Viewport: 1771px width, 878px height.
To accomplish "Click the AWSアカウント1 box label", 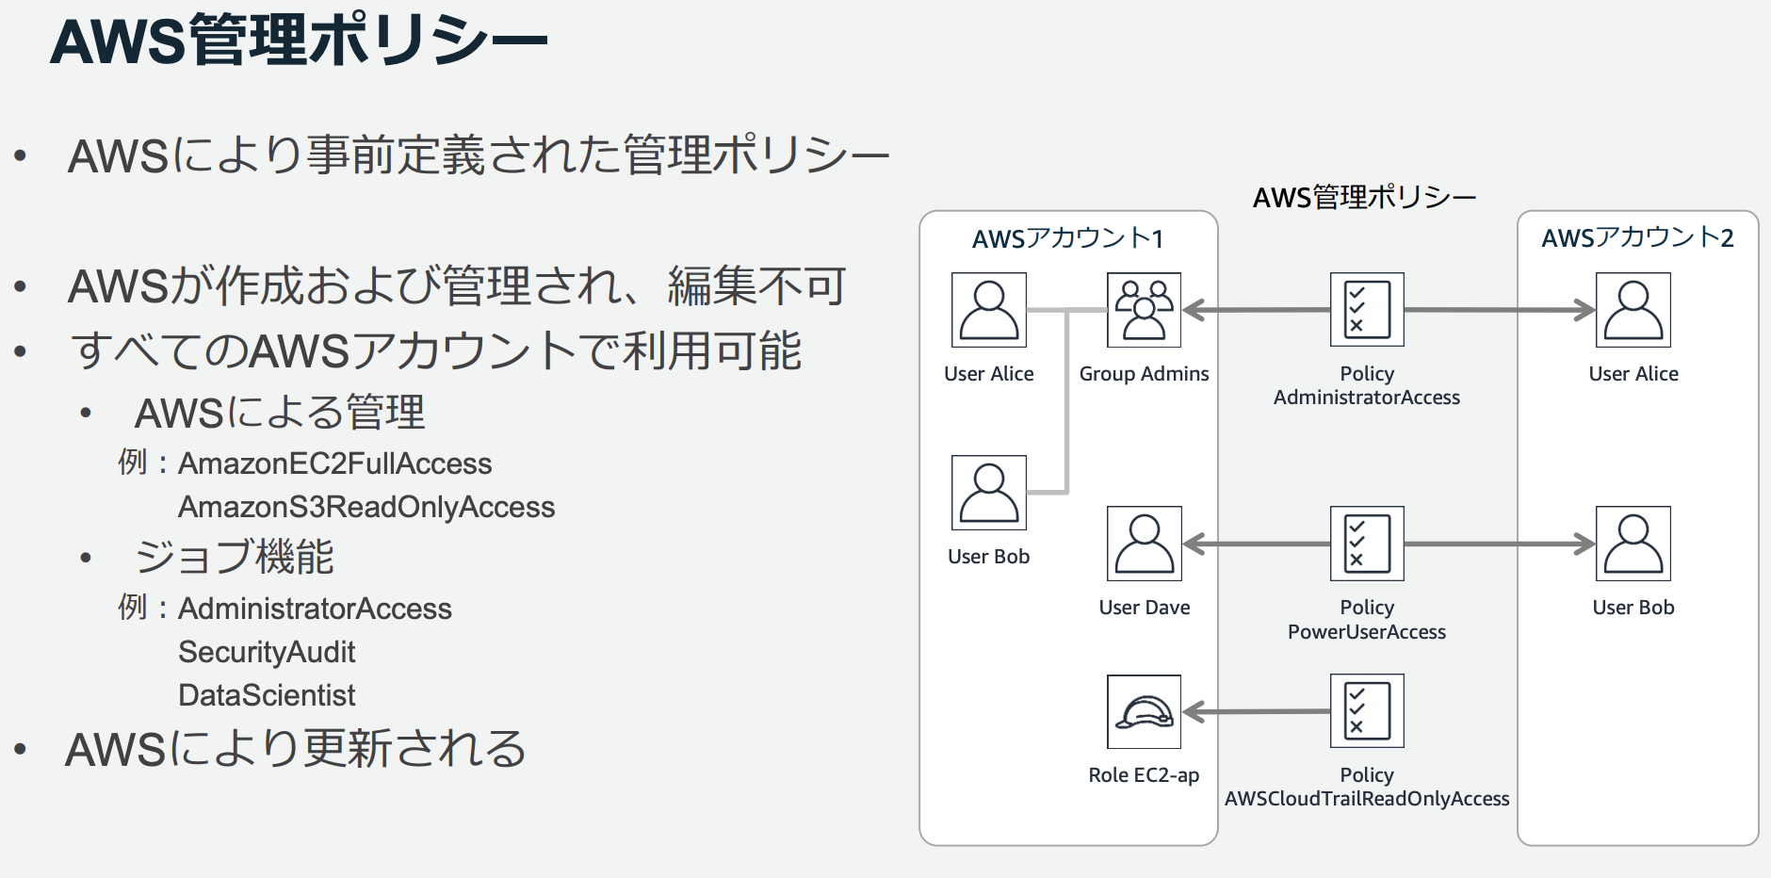I will pos(1068,238).
